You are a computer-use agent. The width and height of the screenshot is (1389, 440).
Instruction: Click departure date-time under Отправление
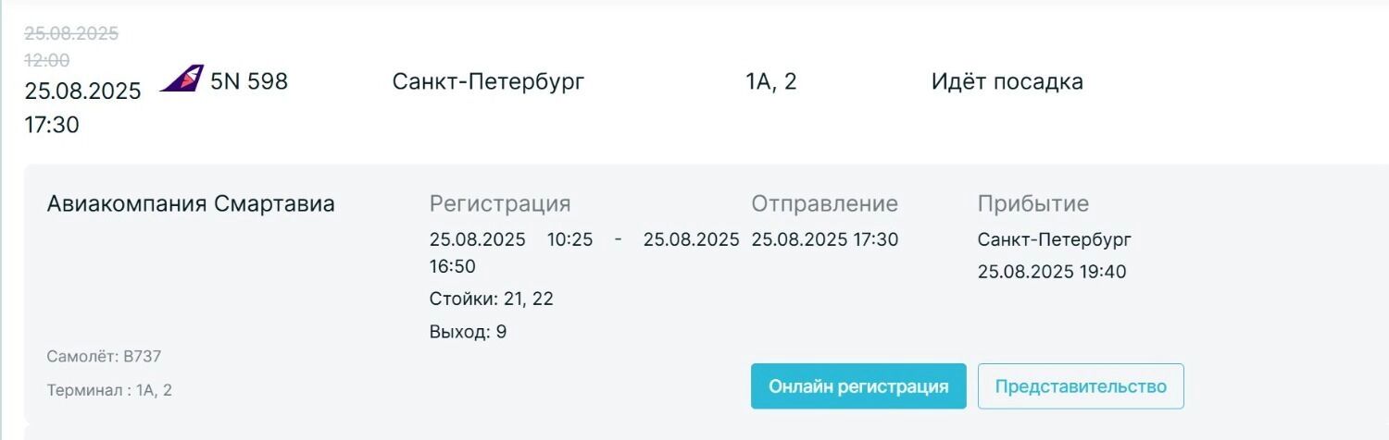824,239
